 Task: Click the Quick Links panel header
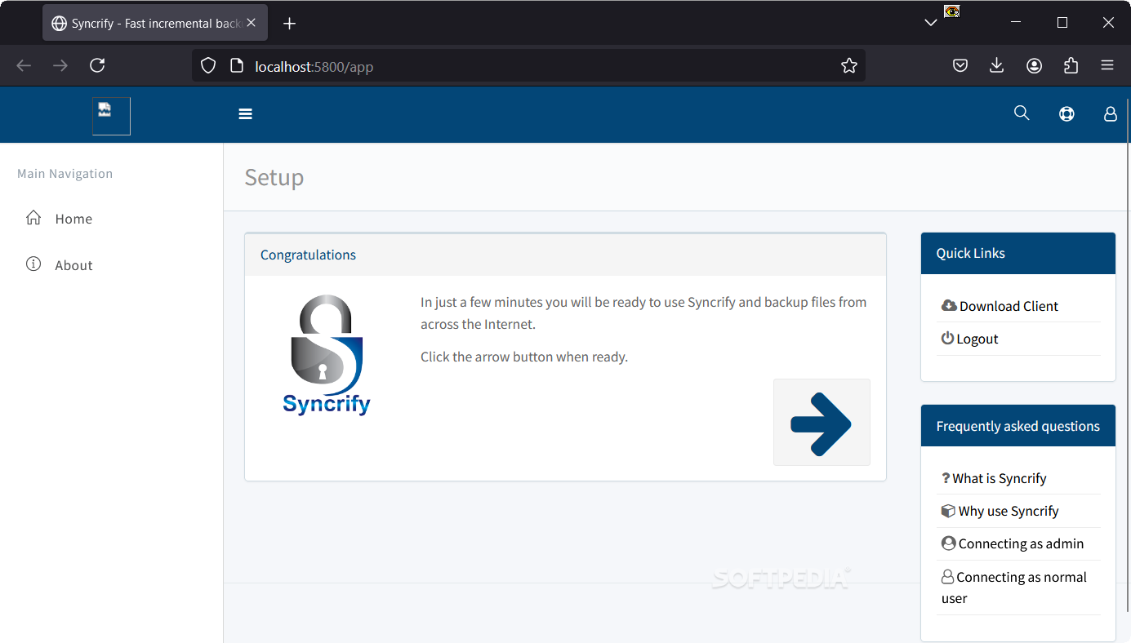click(1018, 254)
